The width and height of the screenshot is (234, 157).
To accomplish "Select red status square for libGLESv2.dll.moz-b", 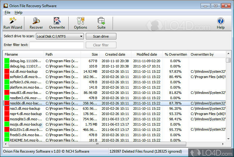I will [7, 130].
